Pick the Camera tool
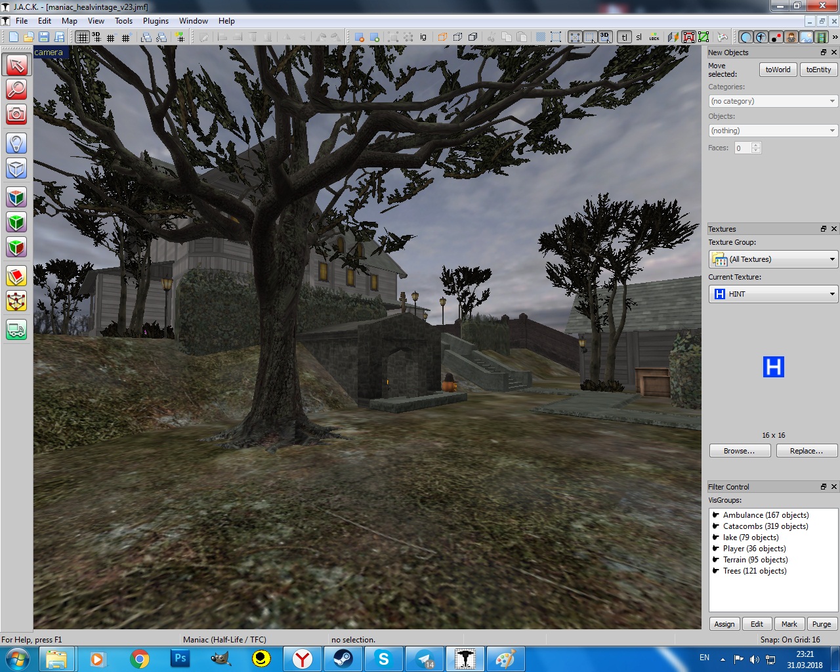The width and height of the screenshot is (840, 672). pyautogui.click(x=16, y=114)
